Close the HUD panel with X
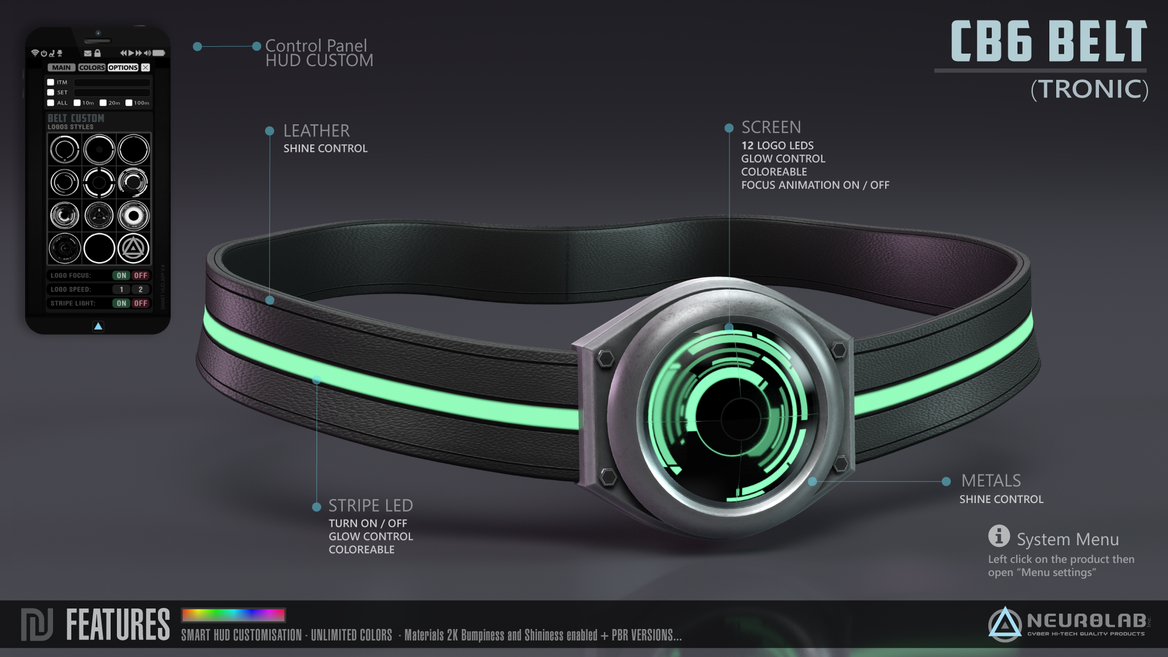This screenshot has width=1168, height=657. point(145,67)
